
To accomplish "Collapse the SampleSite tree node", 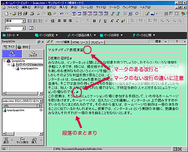I will coord(4,61).
